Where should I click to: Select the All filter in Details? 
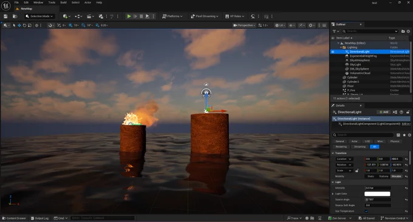tap(374, 147)
